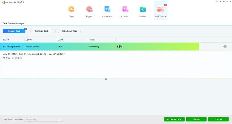Remove the Best 2k Display Ever task
The height and width of the screenshot is (124, 232).
click(225, 47)
